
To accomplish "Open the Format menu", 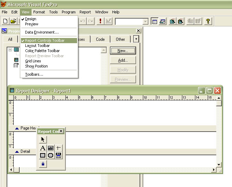I will 39,12.
